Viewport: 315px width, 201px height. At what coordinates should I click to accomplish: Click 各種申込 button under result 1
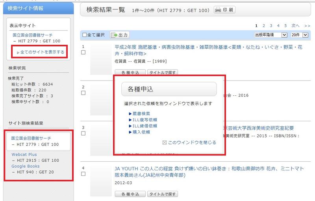pyautogui.click(x=130, y=72)
